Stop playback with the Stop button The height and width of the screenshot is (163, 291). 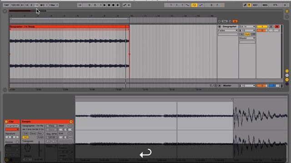pos(109,5)
